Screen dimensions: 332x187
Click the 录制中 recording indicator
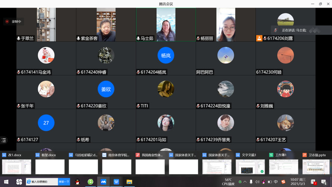[x=13, y=21]
